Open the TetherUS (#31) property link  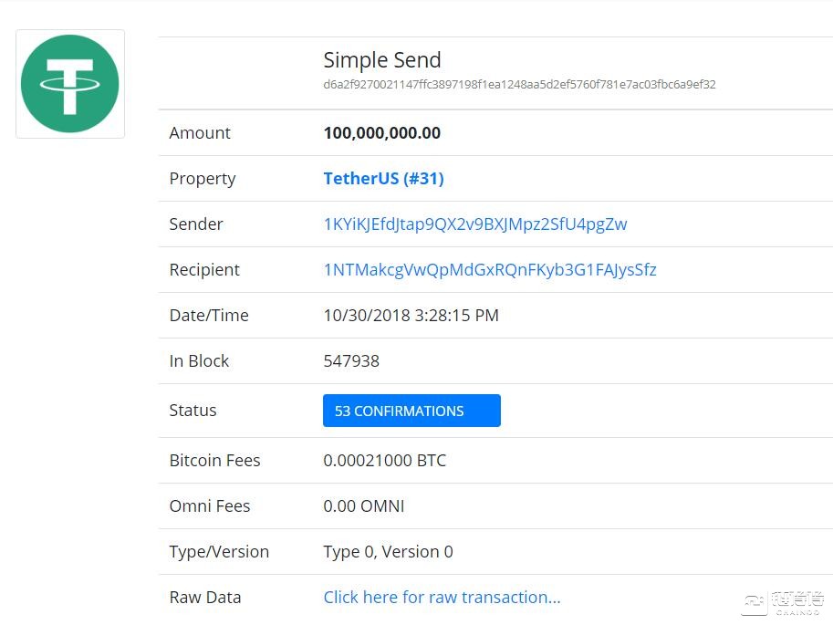pyautogui.click(x=383, y=179)
